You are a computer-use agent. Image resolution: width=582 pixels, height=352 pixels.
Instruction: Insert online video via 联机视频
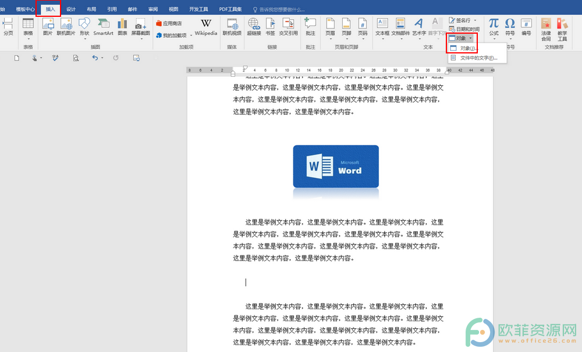pyautogui.click(x=232, y=27)
